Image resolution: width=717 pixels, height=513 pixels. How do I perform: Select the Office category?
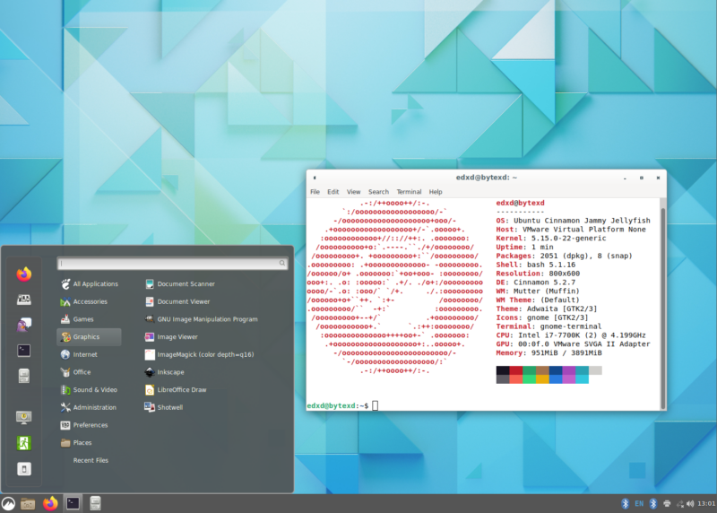[89, 372]
